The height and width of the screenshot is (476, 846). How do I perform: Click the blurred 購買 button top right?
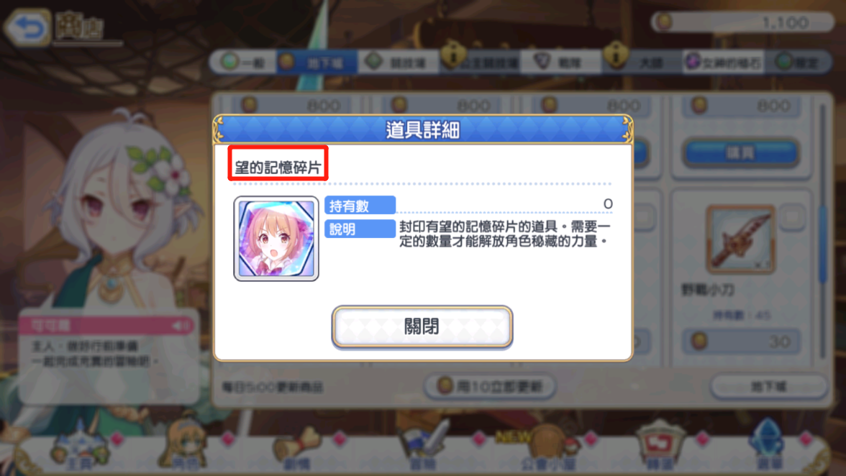click(x=740, y=153)
